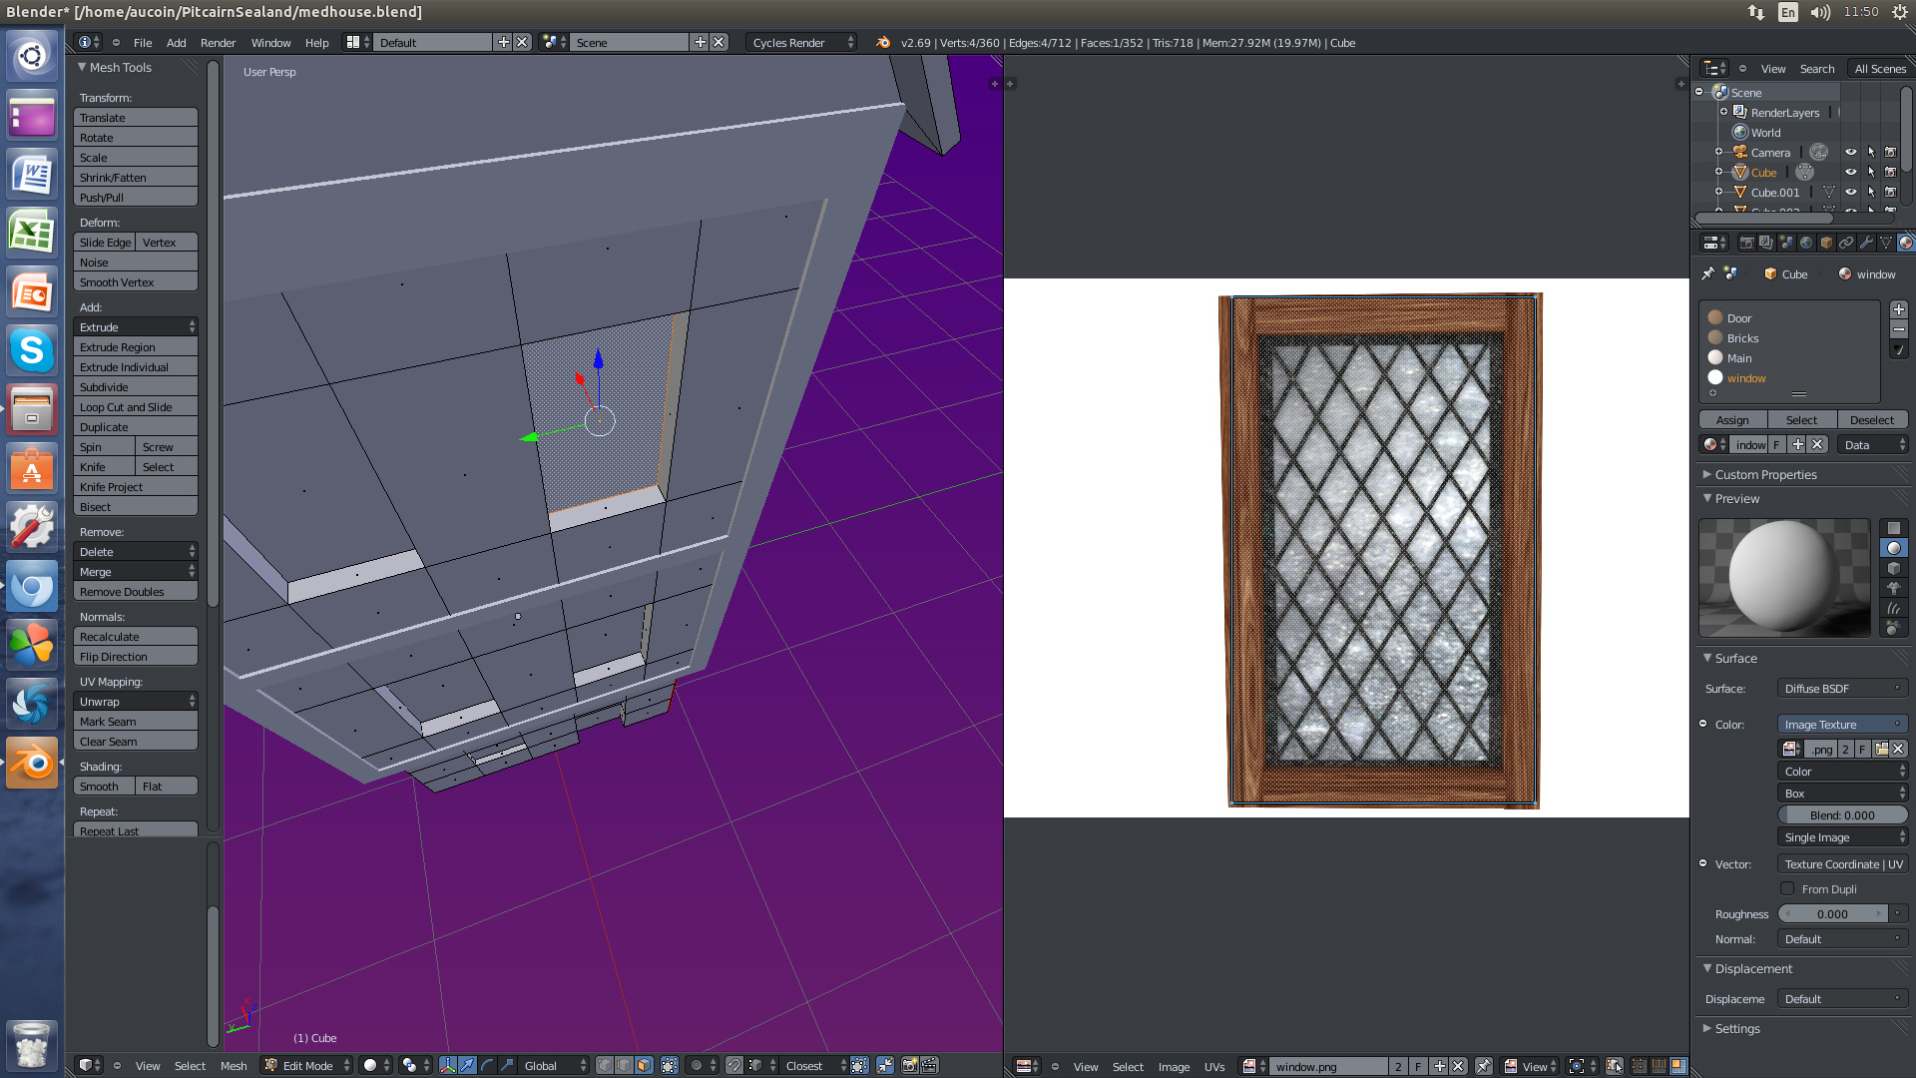Open the Mesh Data triangle tab
Screen dimensions: 1916x1078
point(1886,243)
